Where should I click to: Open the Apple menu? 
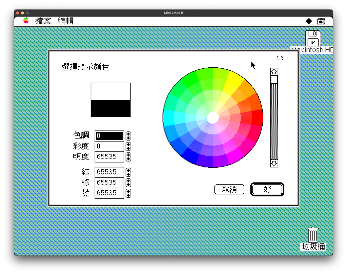[x=26, y=21]
